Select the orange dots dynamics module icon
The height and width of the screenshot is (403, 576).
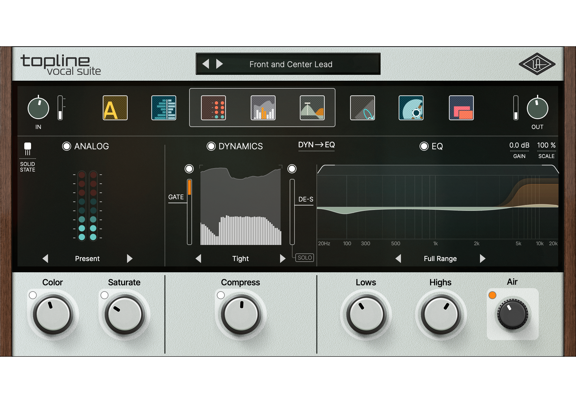tap(213, 108)
